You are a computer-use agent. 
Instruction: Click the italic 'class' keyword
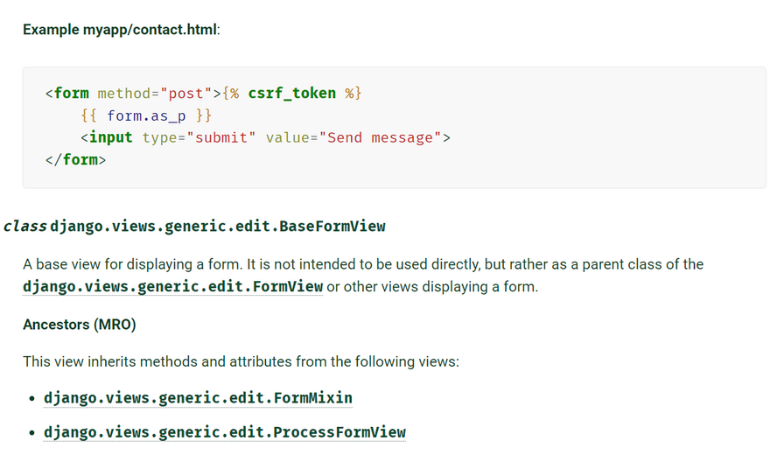click(24, 227)
